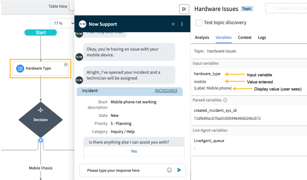
Task: Open the emoji picker in the chat input
Action: 169,170
